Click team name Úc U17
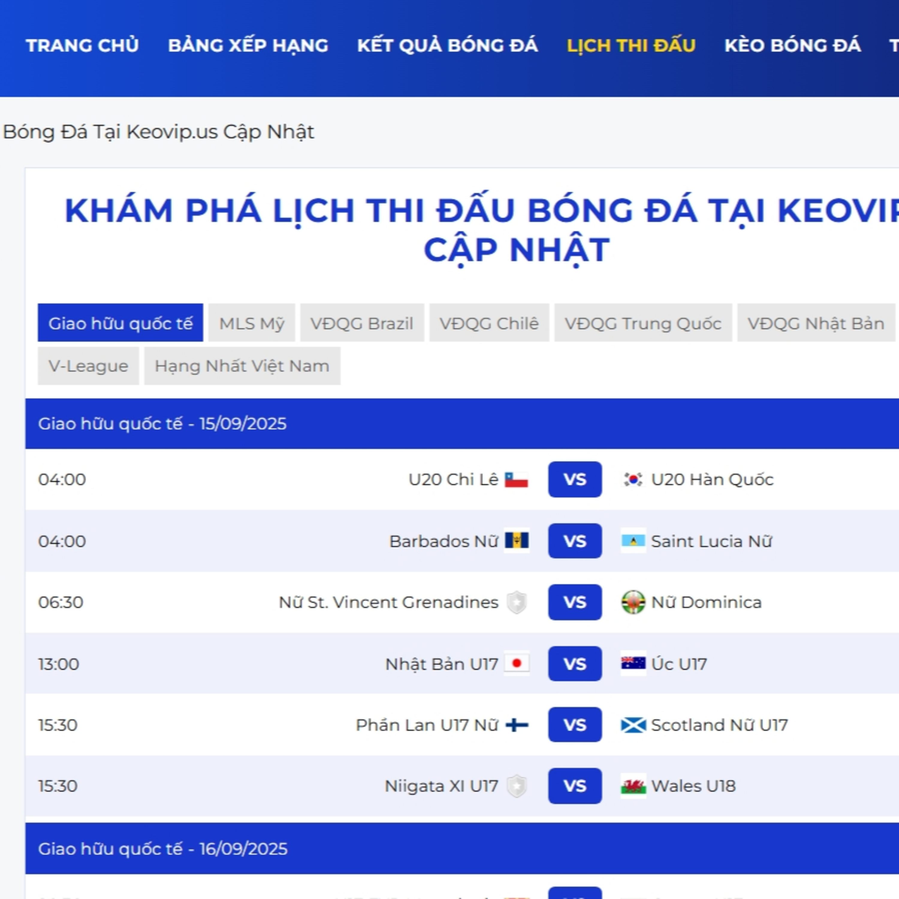899x899 pixels. (679, 664)
